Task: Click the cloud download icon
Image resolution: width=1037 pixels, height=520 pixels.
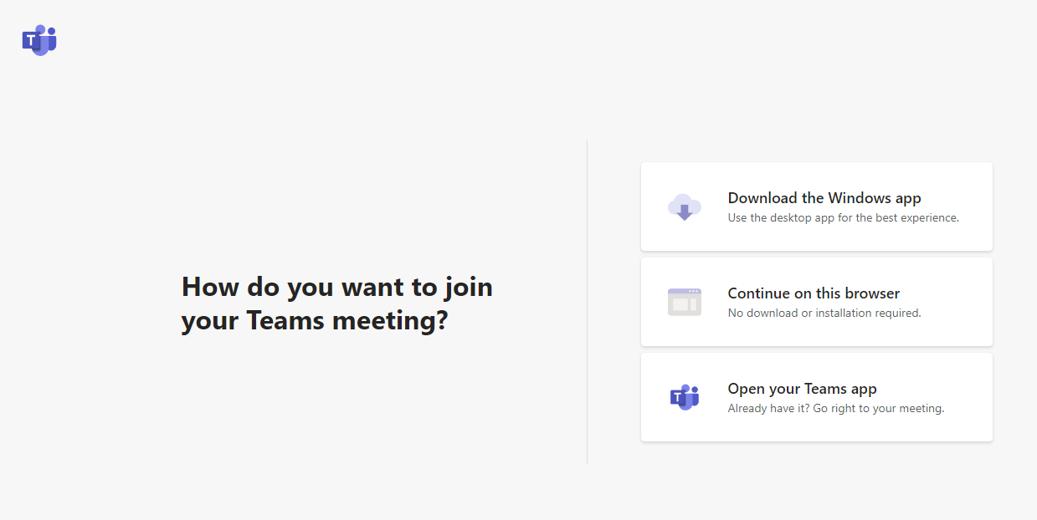Action: [x=685, y=206]
